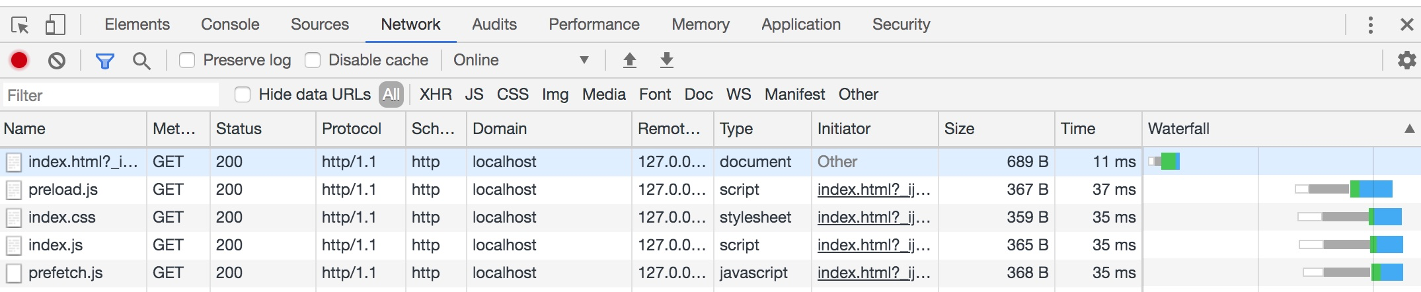Viewport: 1421px width, 292px height.
Task: Filter requests by XHR type
Action: 436,94
